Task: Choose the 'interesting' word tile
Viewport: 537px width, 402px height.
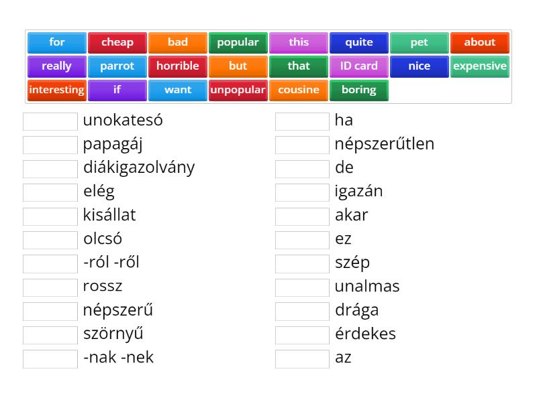Action: (57, 90)
